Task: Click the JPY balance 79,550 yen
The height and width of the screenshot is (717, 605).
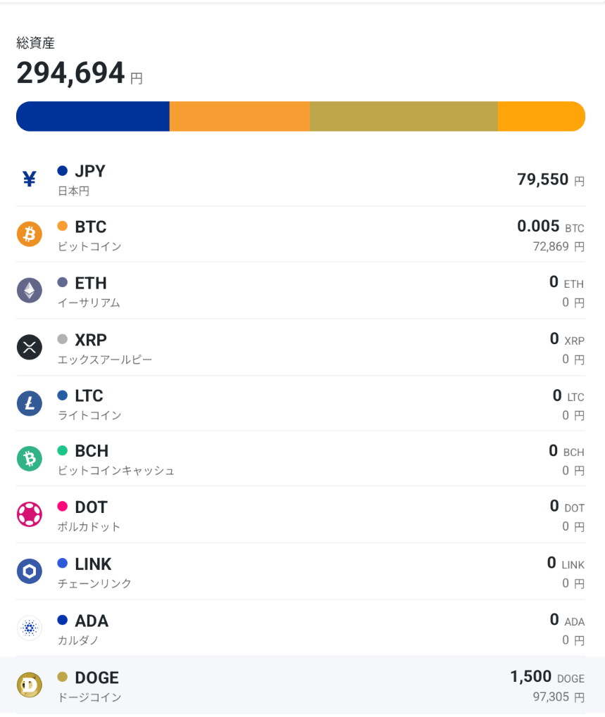Action: [x=551, y=179]
